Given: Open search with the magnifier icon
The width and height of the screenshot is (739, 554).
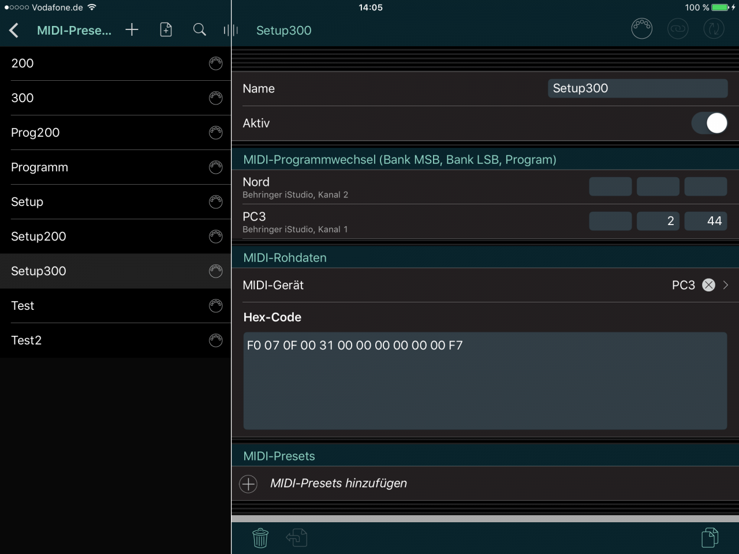Looking at the screenshot, I should click(x=199, y=29).
